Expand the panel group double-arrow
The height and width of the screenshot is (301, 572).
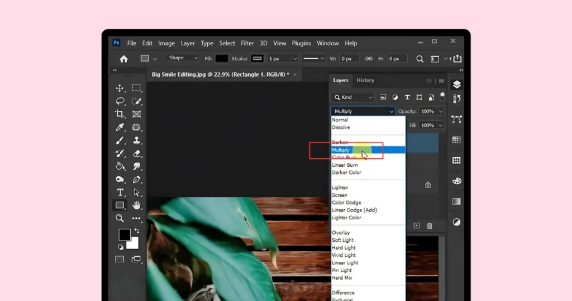coord(429,81)
